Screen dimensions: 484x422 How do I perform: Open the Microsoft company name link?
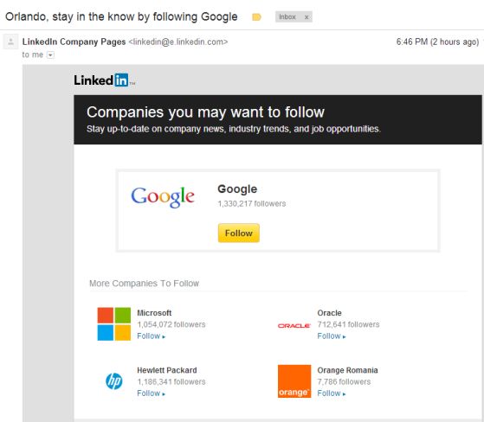coord(154,313)
